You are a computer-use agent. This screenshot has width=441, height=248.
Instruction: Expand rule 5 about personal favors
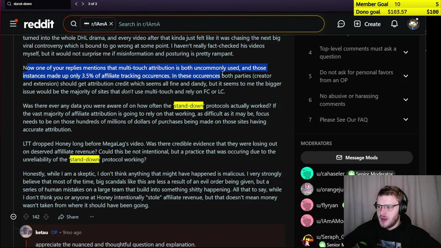pyautogui.click(x=406, y=76)
